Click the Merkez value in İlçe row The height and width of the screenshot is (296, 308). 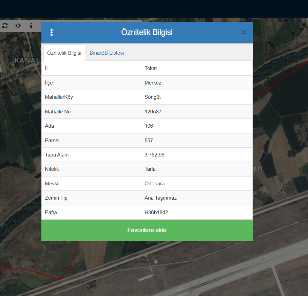tap(153, 83)
